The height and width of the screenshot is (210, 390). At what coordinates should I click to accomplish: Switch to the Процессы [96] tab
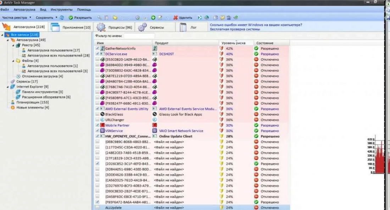115,27
